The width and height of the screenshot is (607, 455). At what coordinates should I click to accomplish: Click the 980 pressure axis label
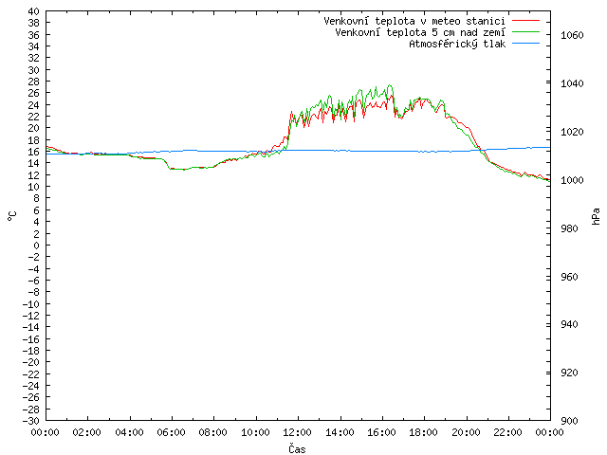click(569, 228)
